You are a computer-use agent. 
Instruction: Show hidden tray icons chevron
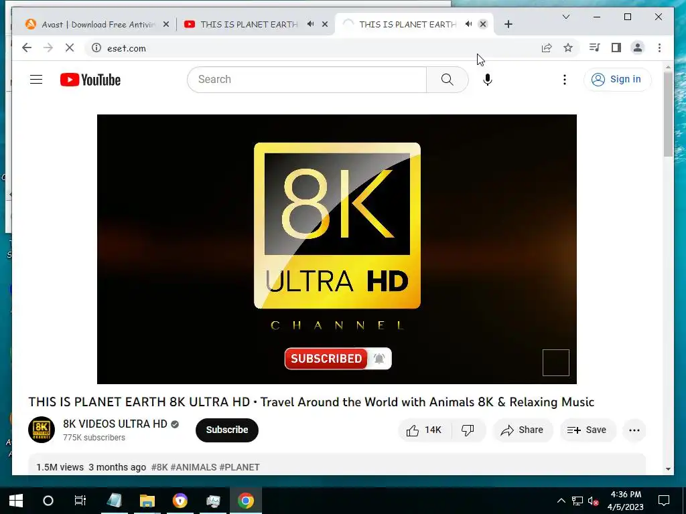561,501
